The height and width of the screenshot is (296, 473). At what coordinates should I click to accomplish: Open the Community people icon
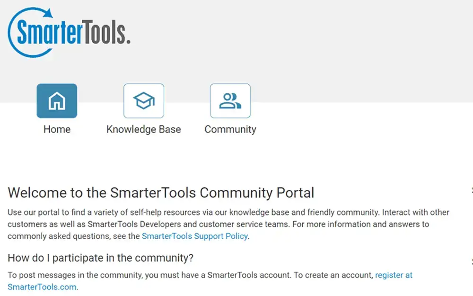[230, 101]
